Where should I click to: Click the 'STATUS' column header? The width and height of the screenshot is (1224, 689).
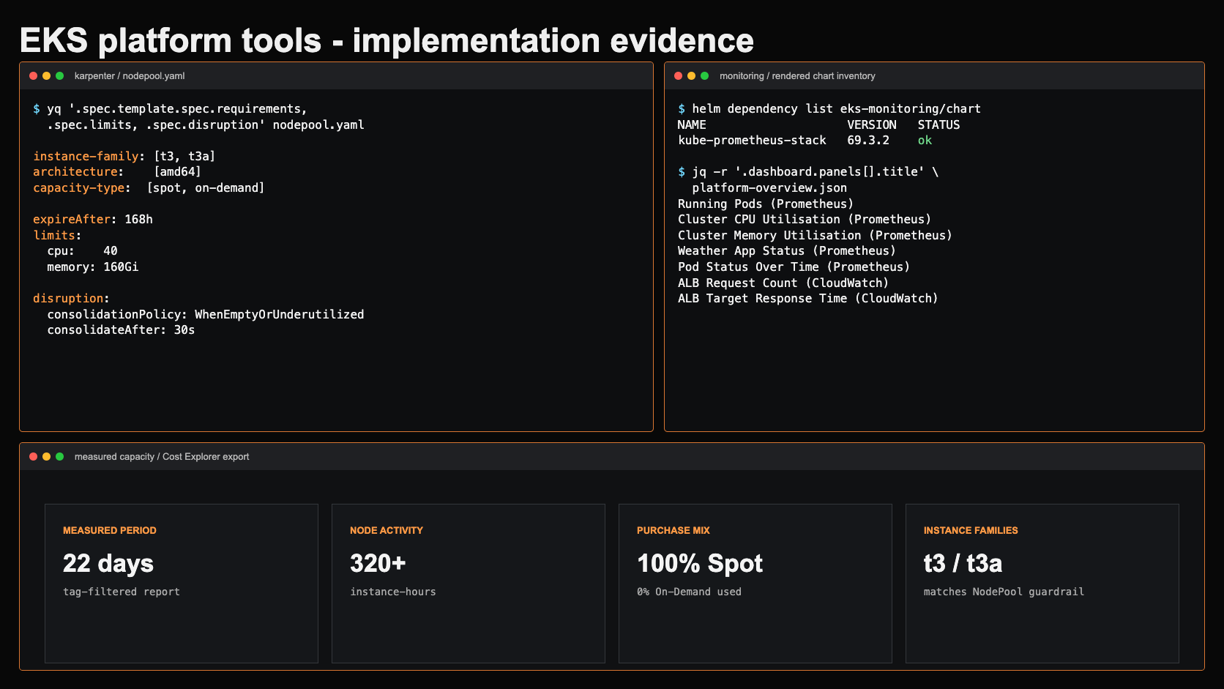[x=938, y=124]
